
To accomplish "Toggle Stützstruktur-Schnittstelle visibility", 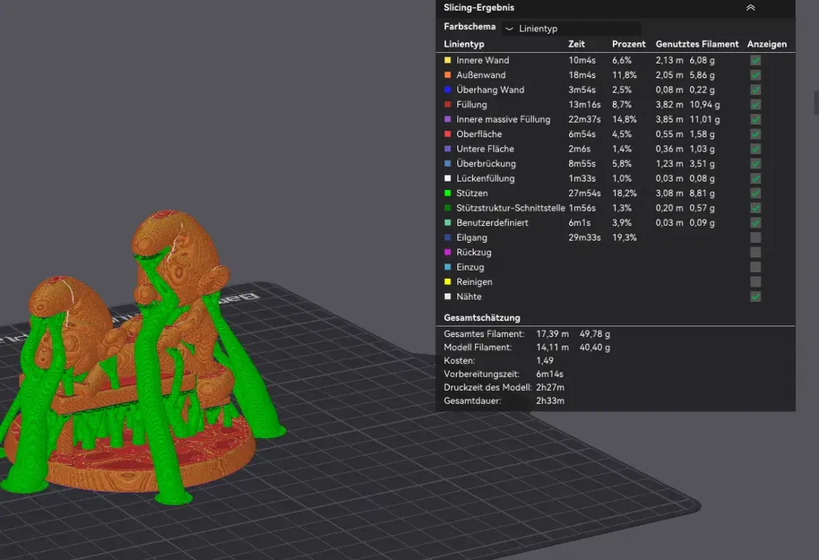I will [755, 208].
